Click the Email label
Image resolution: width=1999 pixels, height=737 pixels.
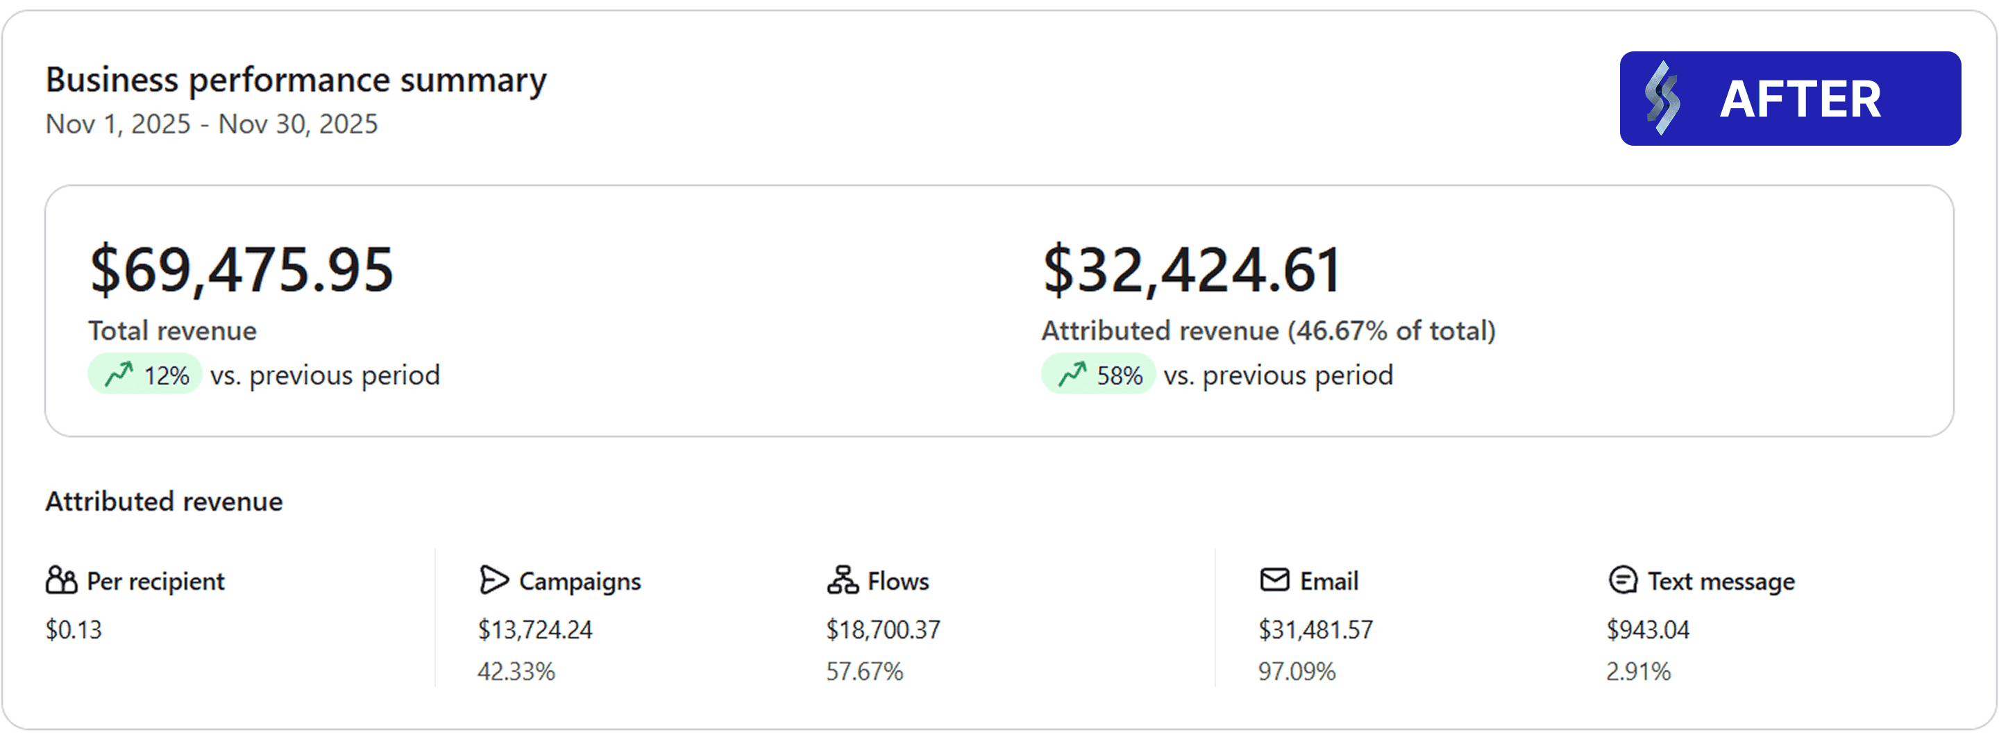coord(1329,582)
